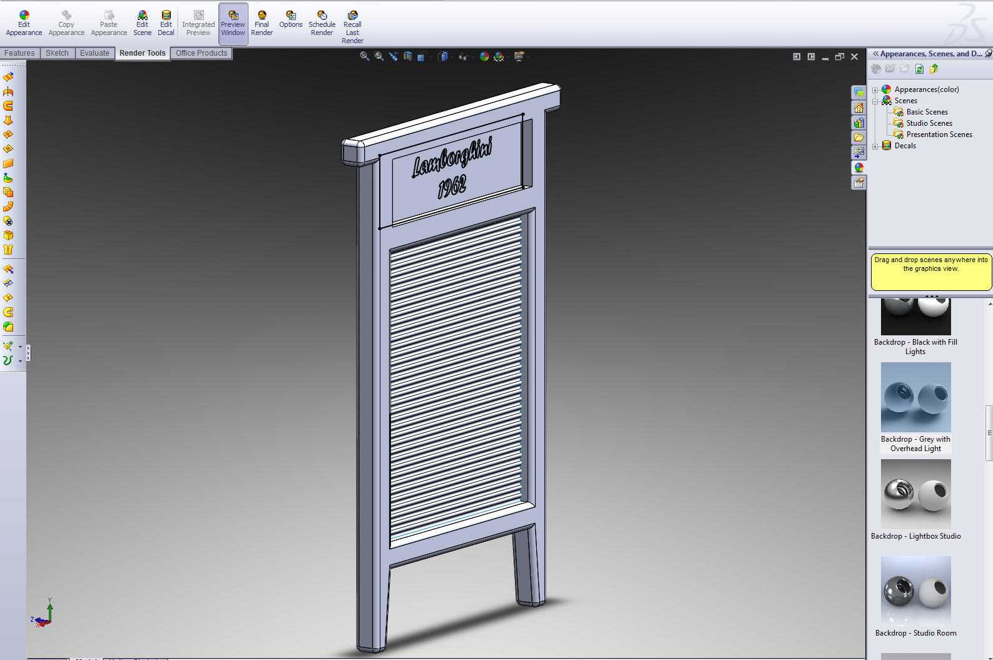The height and width of the screenshot is (660, 993).
Task: Click the stacked orange squares offset icon
Action: pyautogui.click(x=8, y=192)
